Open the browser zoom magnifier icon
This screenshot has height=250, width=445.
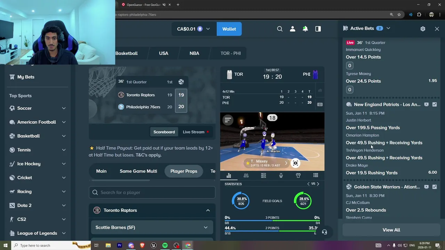coord(391,15)
